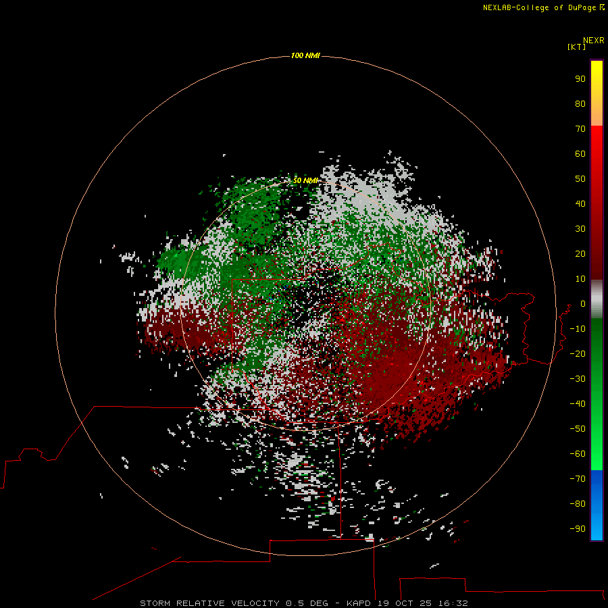Click the -60 value on the color scale
This screenshot has height=608, width=608.
click(x=578, y=454)
